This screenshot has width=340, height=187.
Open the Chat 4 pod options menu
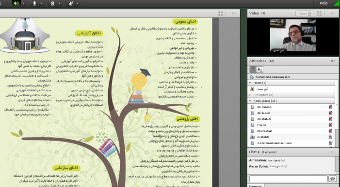tap(333, 152)
